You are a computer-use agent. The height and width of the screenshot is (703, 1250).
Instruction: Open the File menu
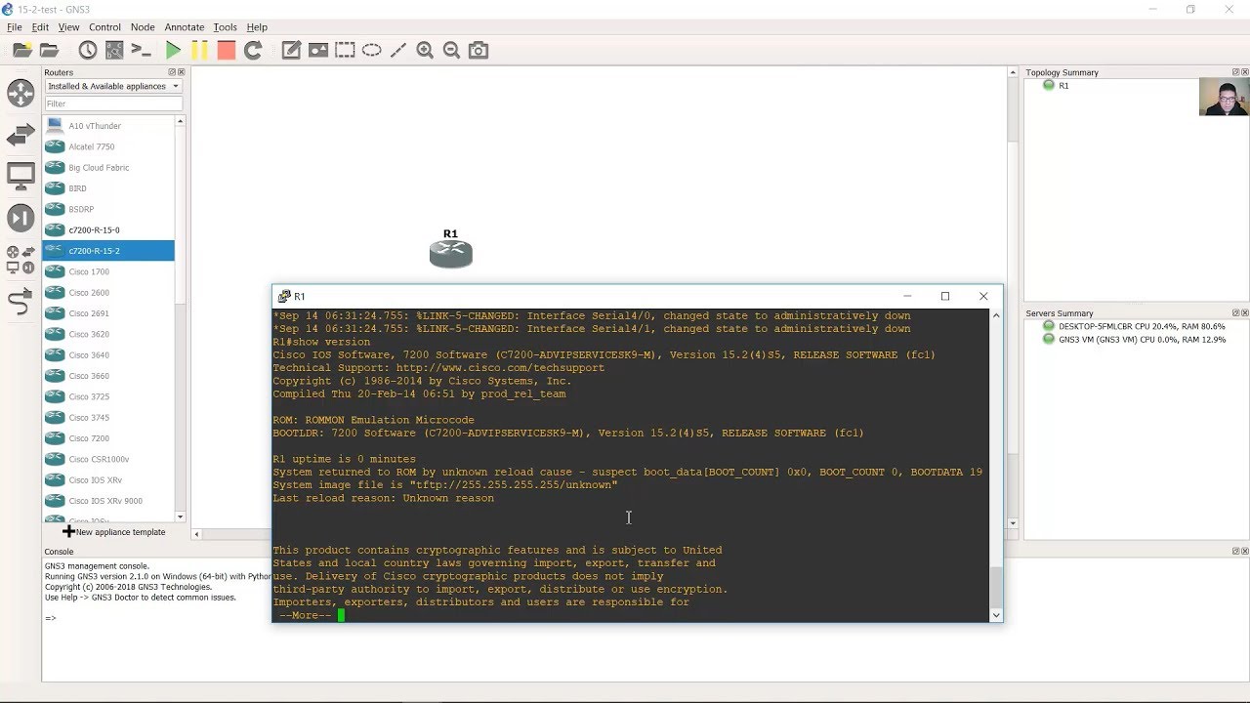(15, 27)
